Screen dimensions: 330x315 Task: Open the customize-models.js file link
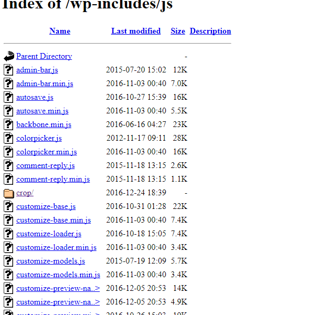coord(50,261)
